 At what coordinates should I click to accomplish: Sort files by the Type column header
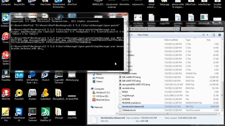pos(188,40)
